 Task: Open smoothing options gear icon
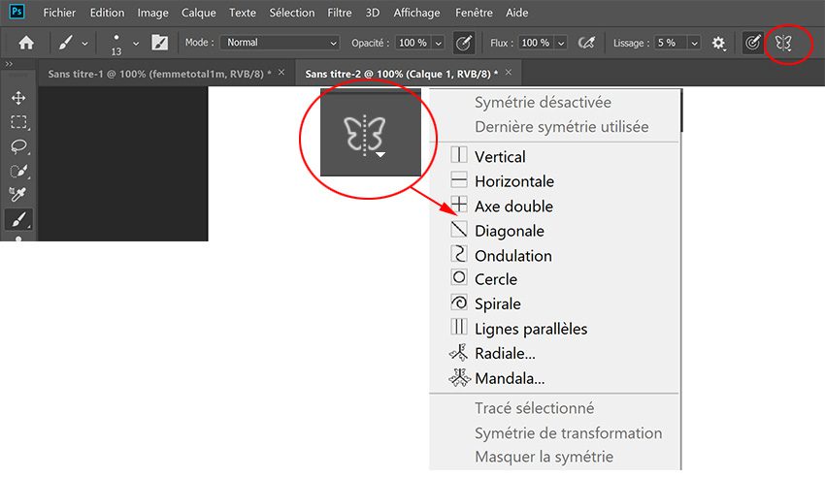(x=718, y=43)
